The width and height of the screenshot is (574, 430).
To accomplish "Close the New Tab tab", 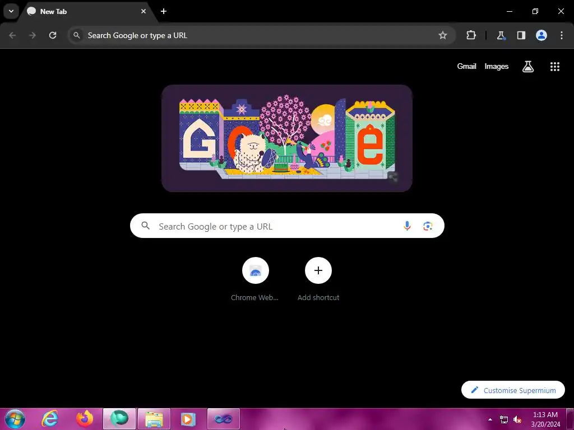I will point(143,11).
